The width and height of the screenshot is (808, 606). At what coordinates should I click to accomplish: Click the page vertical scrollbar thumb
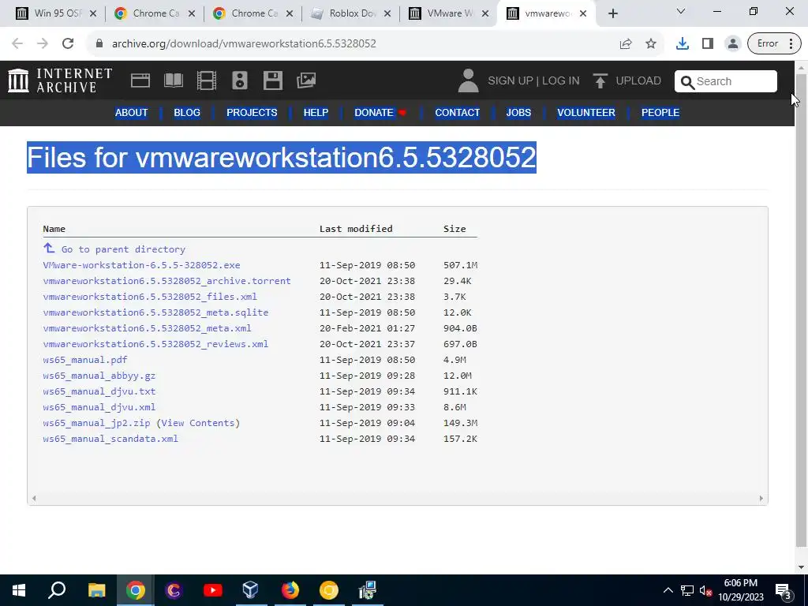point(800,309)
